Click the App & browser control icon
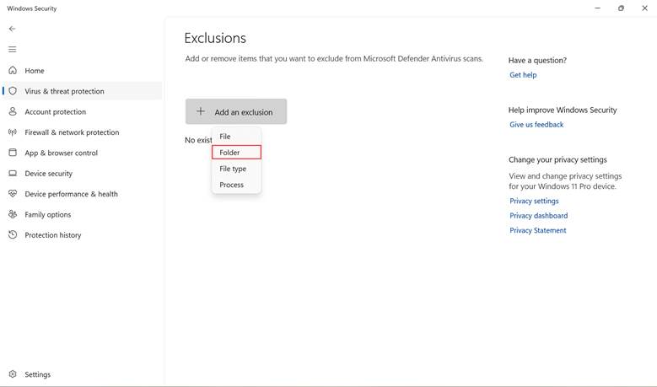Screen dimensions: 657x387 tap(13, 153)
